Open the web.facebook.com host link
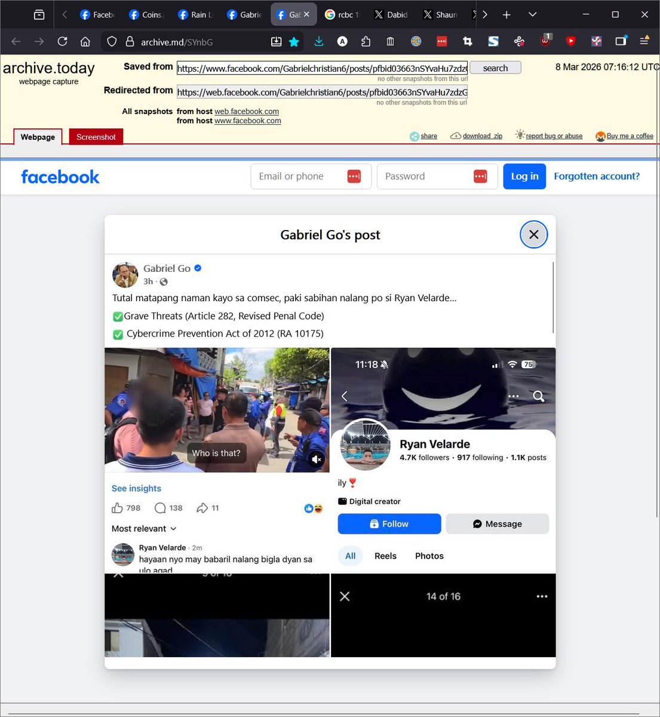The image size is (660, 717). tap(247, 111)
